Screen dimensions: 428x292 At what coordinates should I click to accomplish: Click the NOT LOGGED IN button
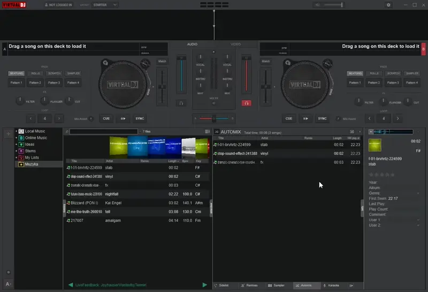[x=58, y=5]
